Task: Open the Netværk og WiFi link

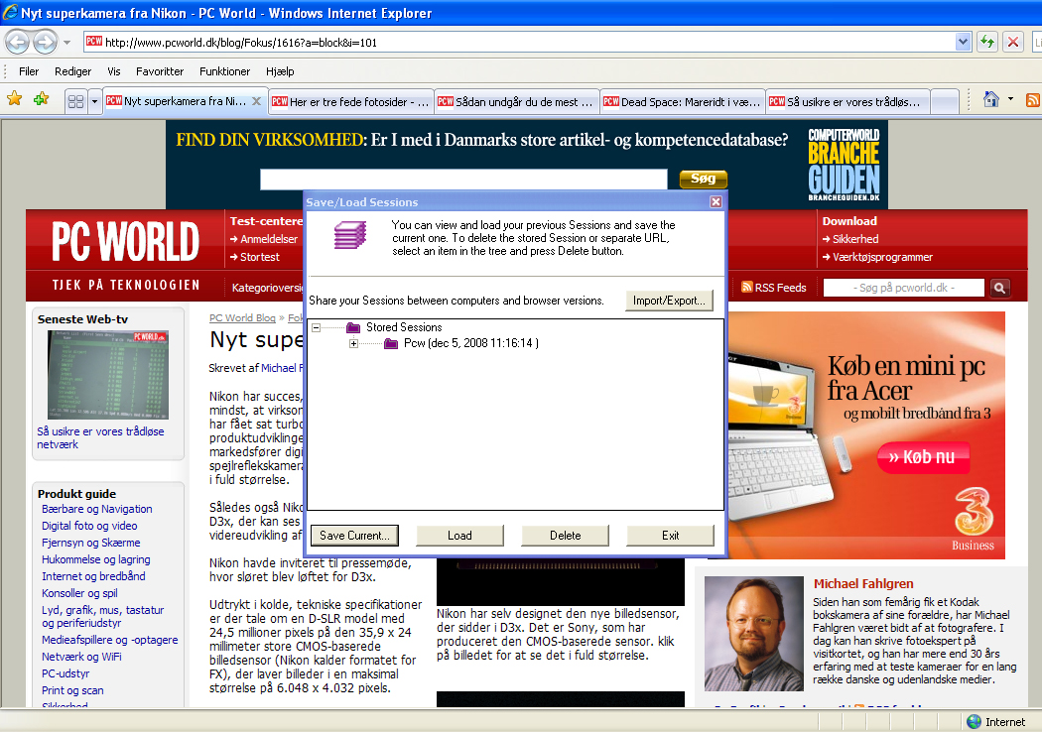Action: (81, 657)
